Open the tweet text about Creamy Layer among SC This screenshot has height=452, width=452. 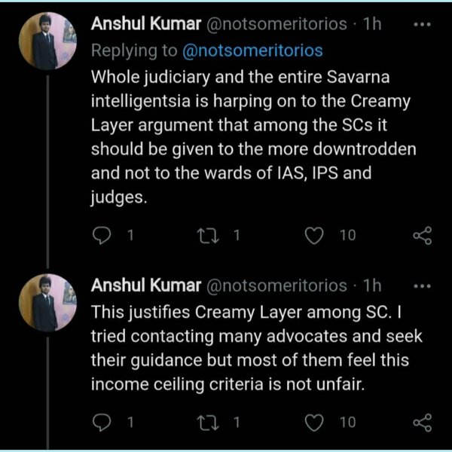[x=249, y=347]
